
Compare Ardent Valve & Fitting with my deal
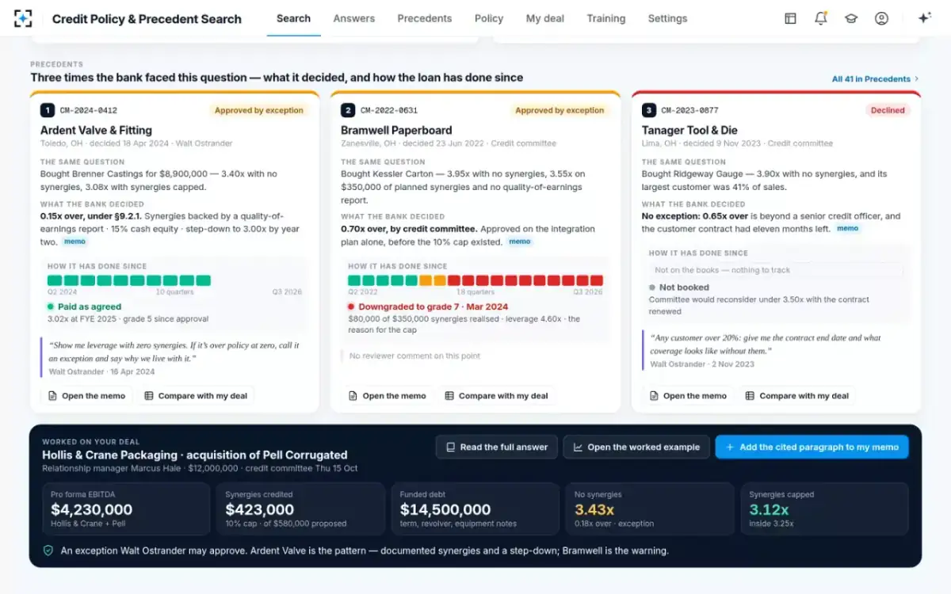(x=196, y=396)
